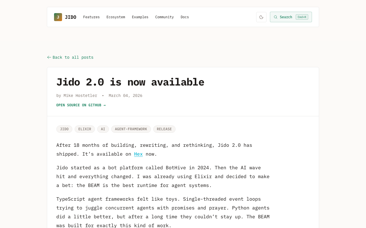Click the magnifier icon in Search
Viewport: 366px width, 228px height.
tap(276, 17)
